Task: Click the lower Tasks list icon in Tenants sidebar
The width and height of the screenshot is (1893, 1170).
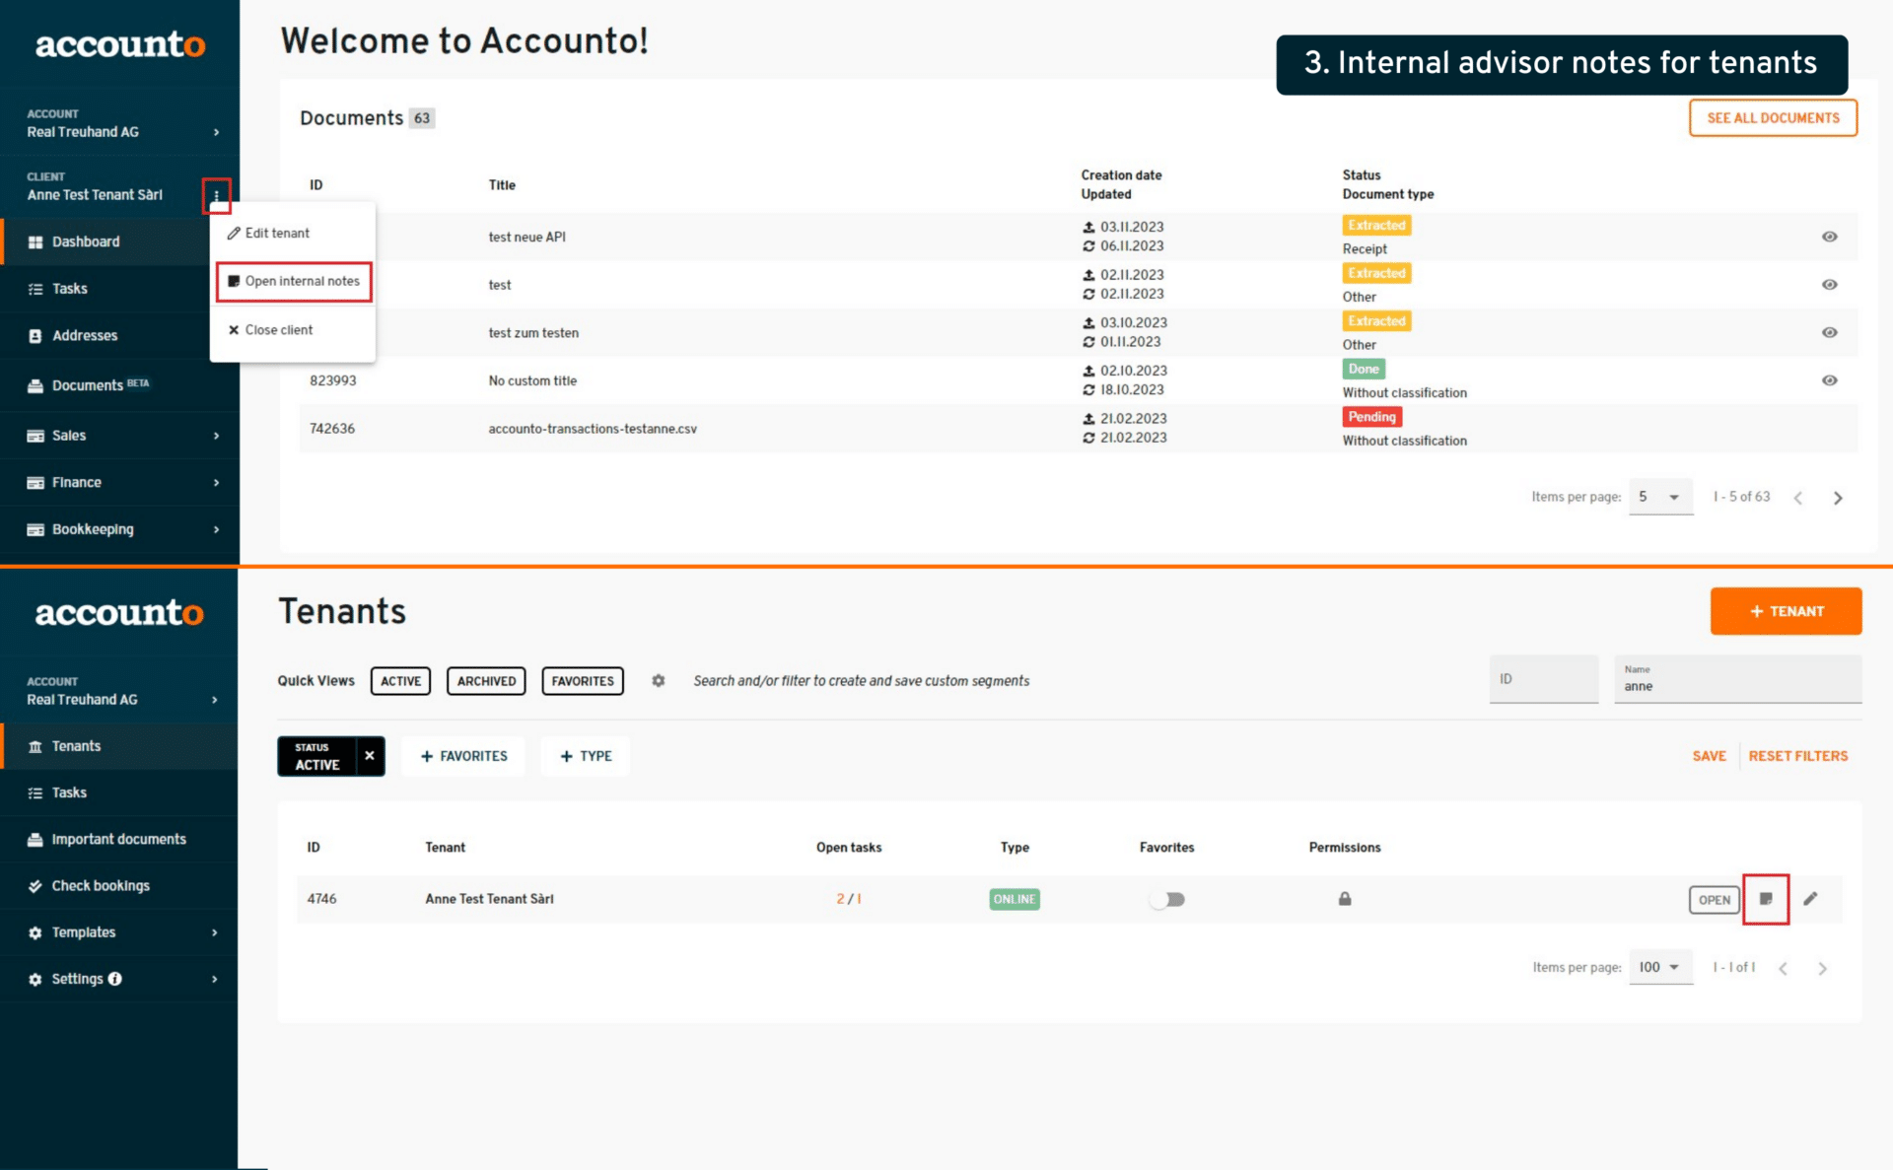Action: pyautogui.click(x=35, y=793)
